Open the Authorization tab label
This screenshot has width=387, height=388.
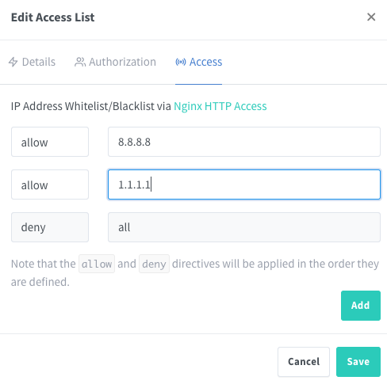[122, 62]
